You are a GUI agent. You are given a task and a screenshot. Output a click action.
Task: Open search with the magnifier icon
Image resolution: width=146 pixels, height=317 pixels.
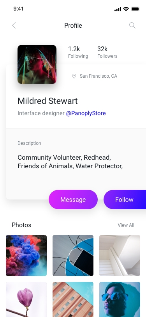point(132,25)
